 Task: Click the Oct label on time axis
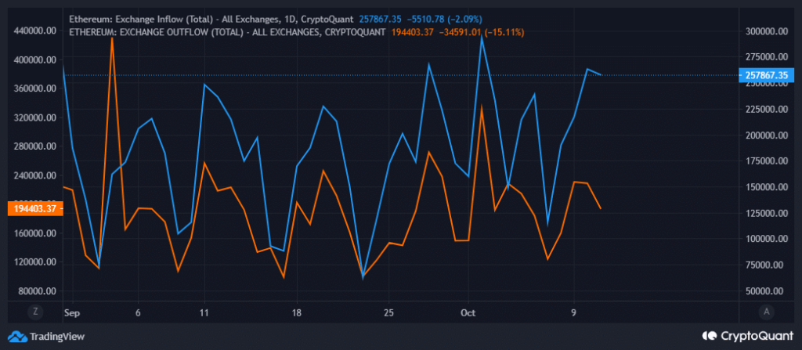[468, 311]
